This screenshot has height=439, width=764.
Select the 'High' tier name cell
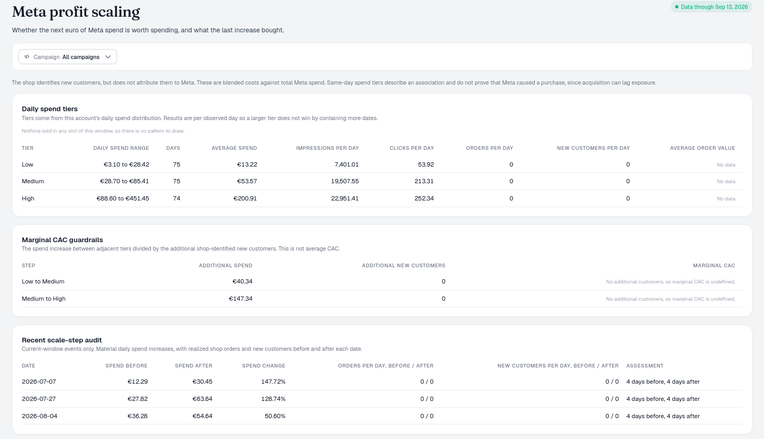[x=28, y=199]
